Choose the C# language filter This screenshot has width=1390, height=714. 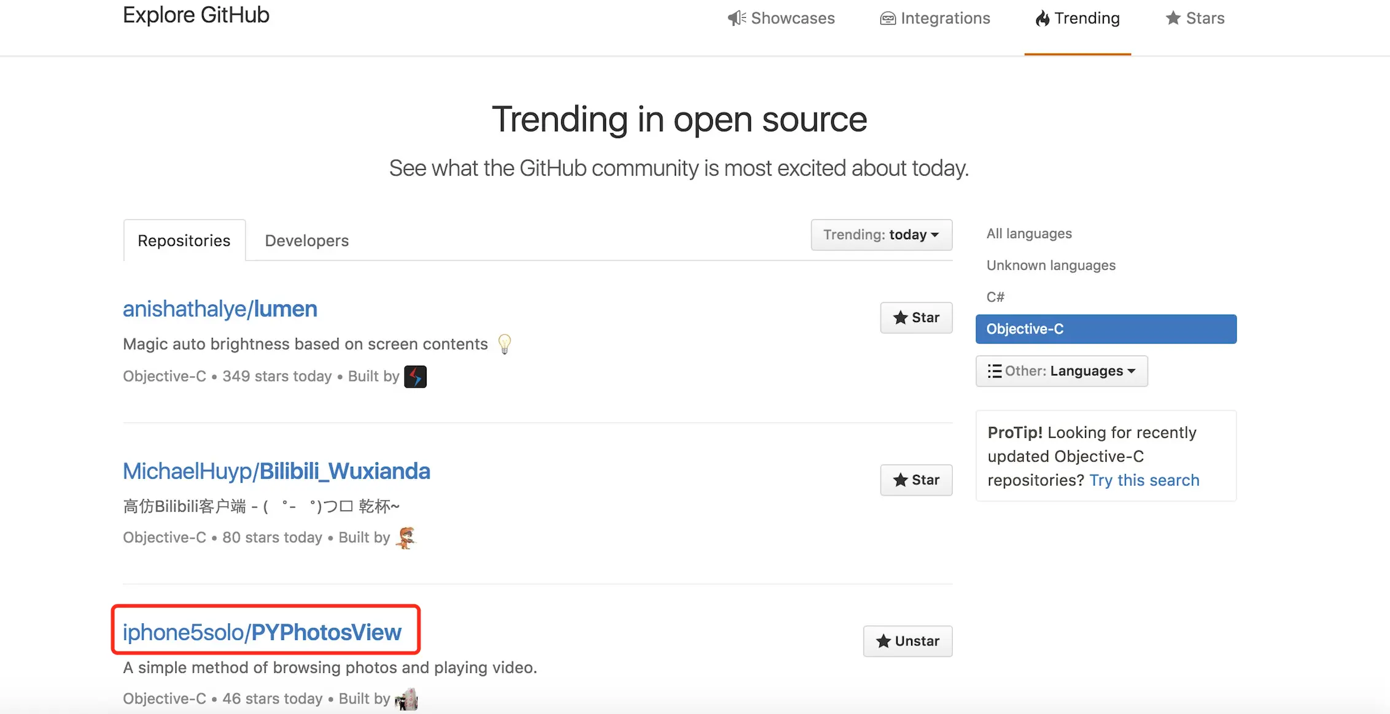click(x=995, y=297)
